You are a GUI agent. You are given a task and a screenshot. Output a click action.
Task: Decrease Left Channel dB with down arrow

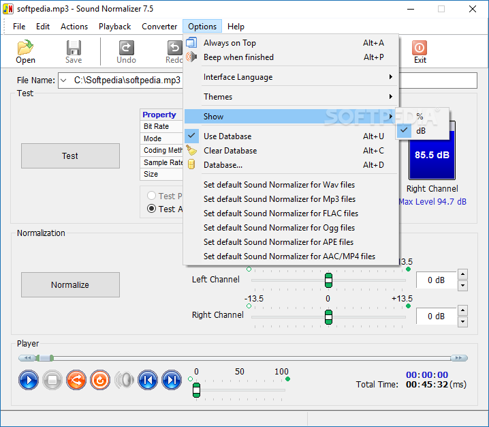point(462,286)
